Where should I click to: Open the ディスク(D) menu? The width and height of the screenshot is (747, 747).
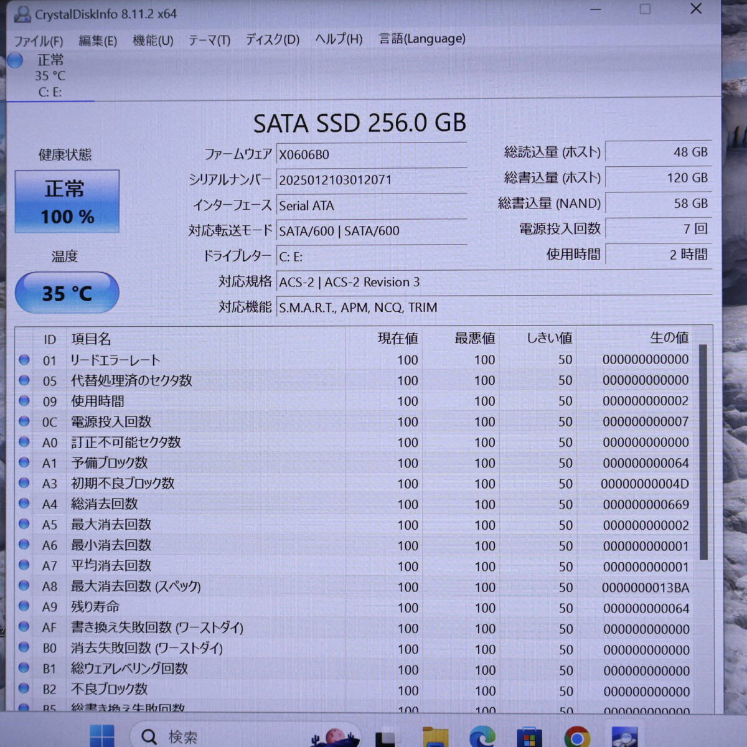click(x=272, y=40)
